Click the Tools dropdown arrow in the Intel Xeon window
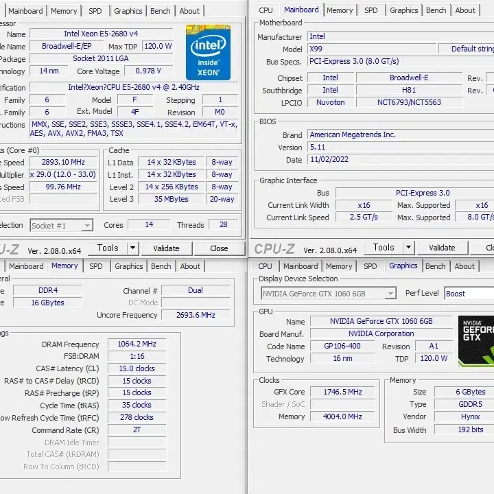Viewport: 494px width, 494px height. pyautogui.click(x=132, y=248)
